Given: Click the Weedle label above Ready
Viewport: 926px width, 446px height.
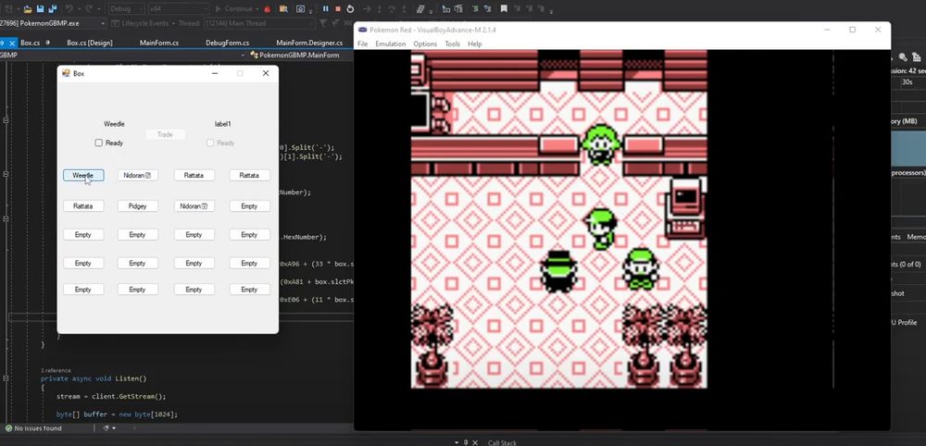Looking at the screenshot, I should 114,124.
